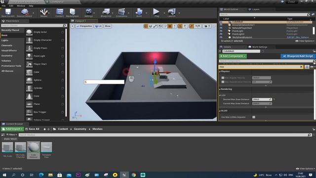Viewport: 316px width, 178px height.
Task: Click Save All in Content Browser
Action: tap(32, 129)
